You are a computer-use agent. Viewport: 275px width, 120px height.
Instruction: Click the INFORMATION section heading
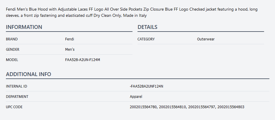pyautogui.click(x=24, y=27)
